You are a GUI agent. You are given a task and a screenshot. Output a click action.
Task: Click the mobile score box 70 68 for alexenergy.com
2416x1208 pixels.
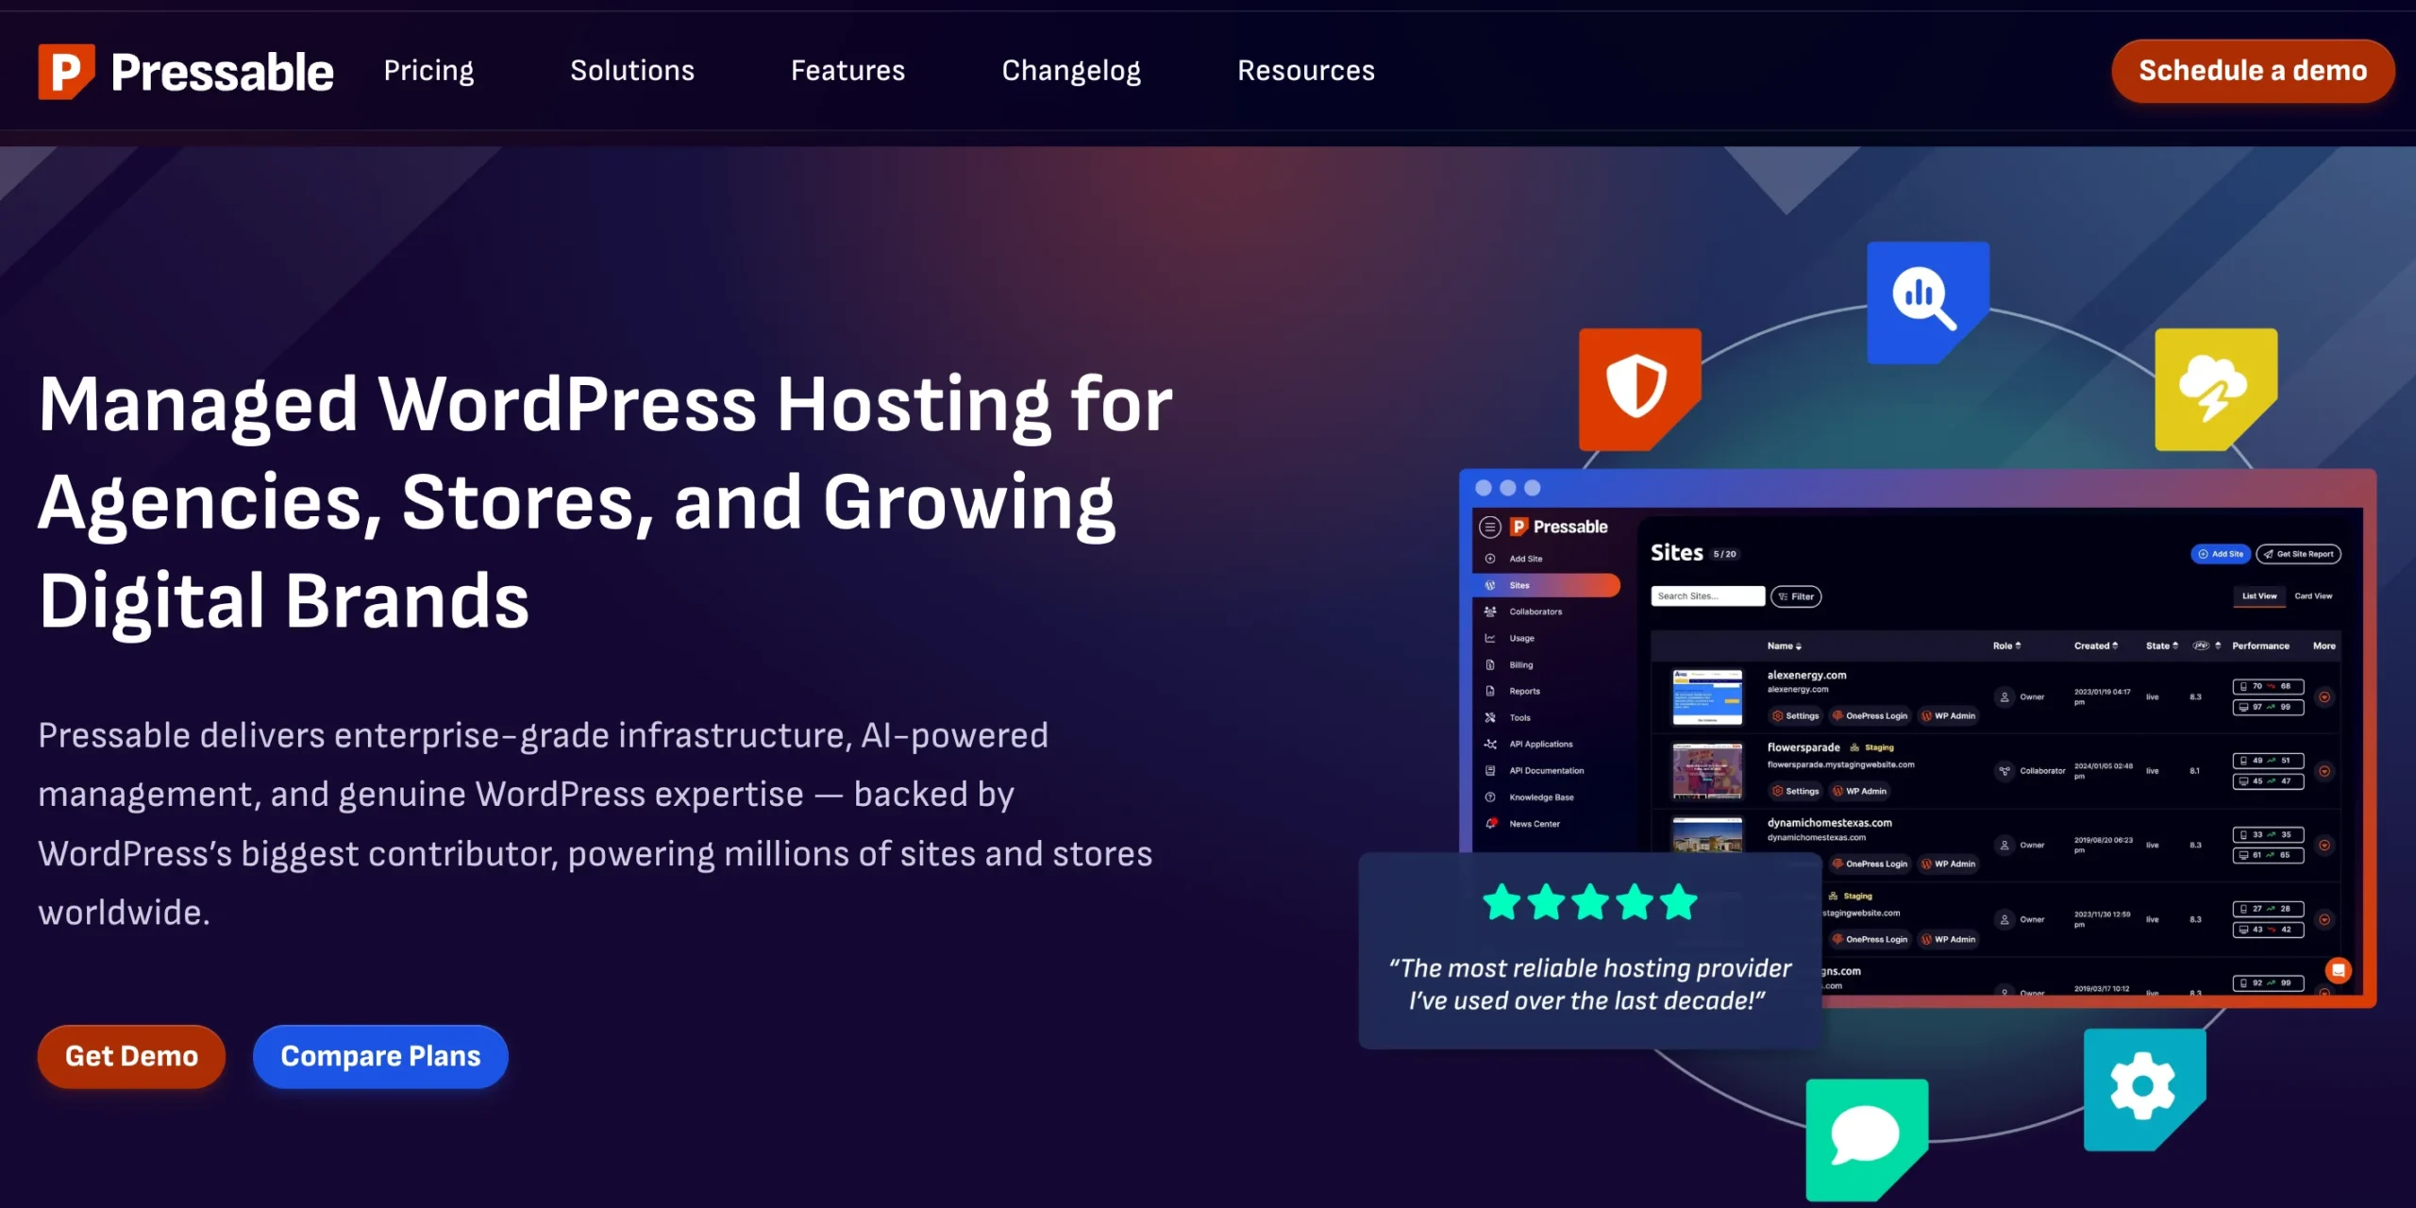click(x=2268, y=686)
